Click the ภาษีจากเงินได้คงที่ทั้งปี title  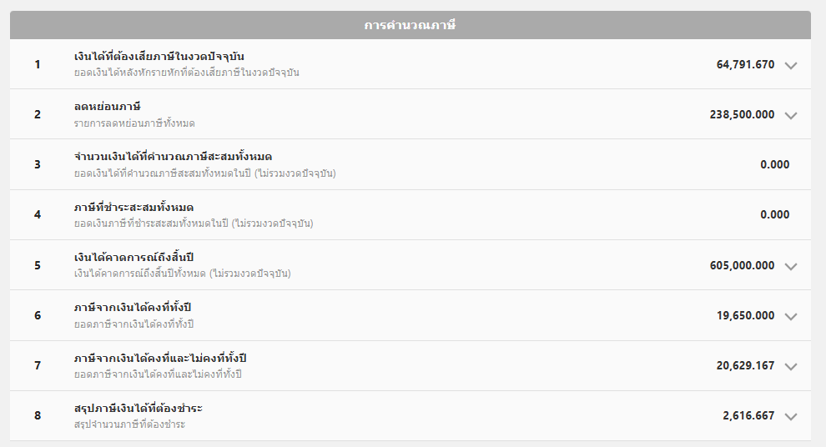[x=133, y=308]
